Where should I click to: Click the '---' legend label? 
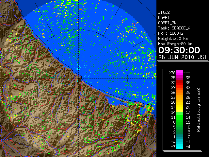click(x=187, y=73)
